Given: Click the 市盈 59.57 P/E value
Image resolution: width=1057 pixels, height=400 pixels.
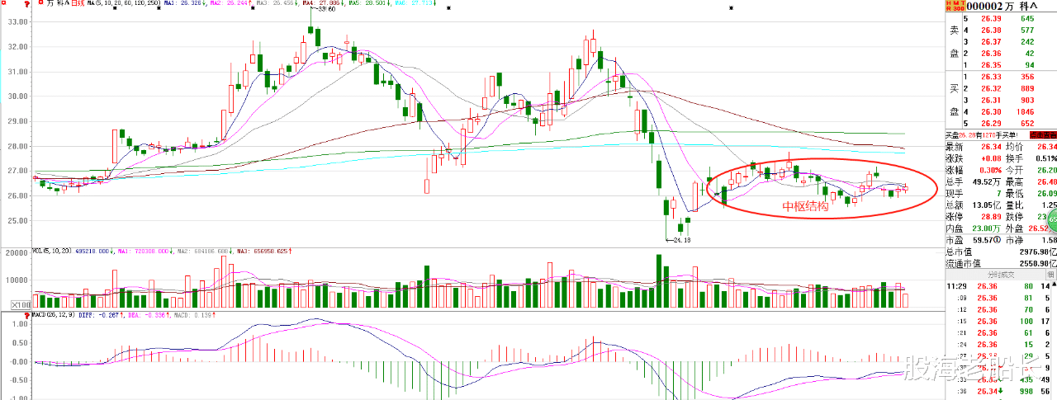Looking at the screenshot, I should (x=983, y=240).
